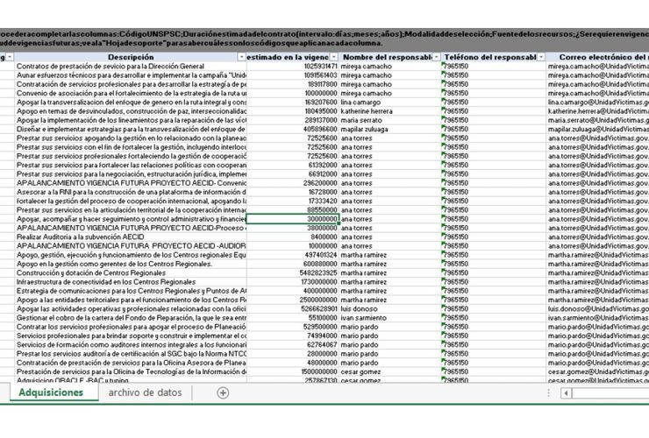
Task: Open the Teléfono del responsable filter dropdown
Action: tap(541, 57)
